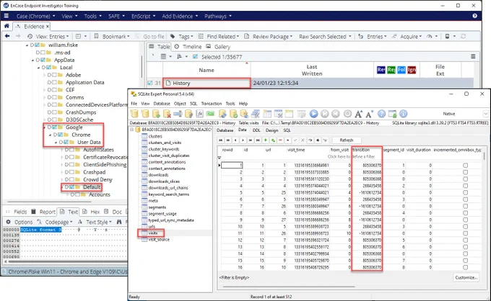Toggle incremented_omnibox checkbox in rowid 16
The image size is (491, 301).
tap(465, 267)
